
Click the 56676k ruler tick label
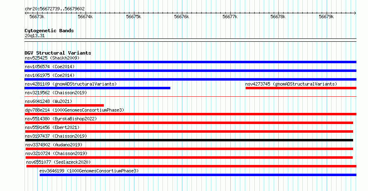tap(182, 17)
